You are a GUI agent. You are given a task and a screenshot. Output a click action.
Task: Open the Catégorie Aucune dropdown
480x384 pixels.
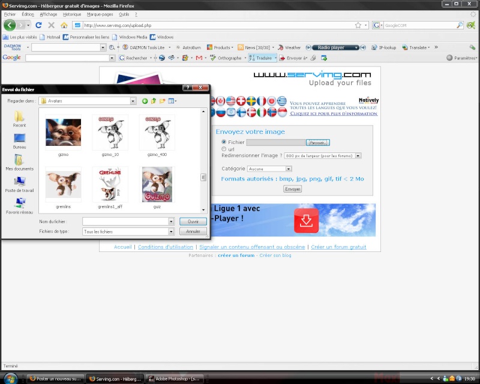point(288,169)
